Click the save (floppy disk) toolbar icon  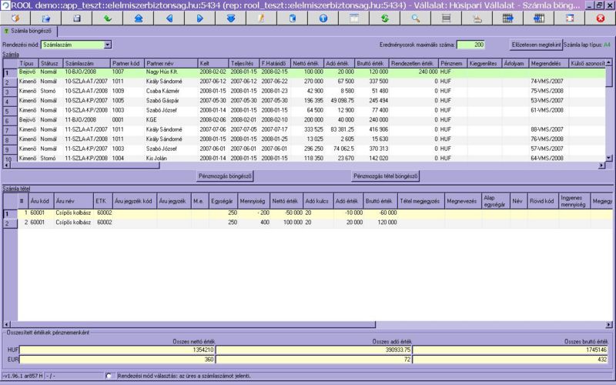click(75, 18)
